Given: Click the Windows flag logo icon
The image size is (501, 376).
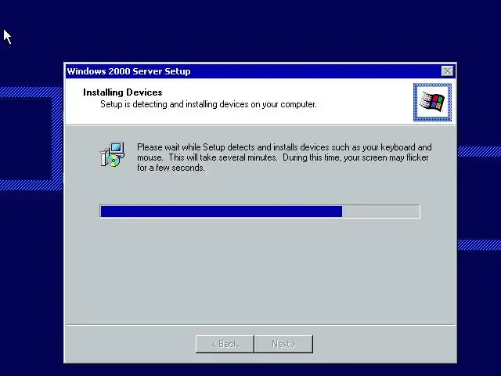Looking at the screenshot, I should [x=432, y=103].
